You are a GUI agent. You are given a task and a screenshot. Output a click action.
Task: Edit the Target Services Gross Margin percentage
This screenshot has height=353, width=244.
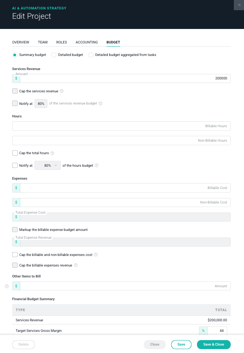(x=217, y=331)
